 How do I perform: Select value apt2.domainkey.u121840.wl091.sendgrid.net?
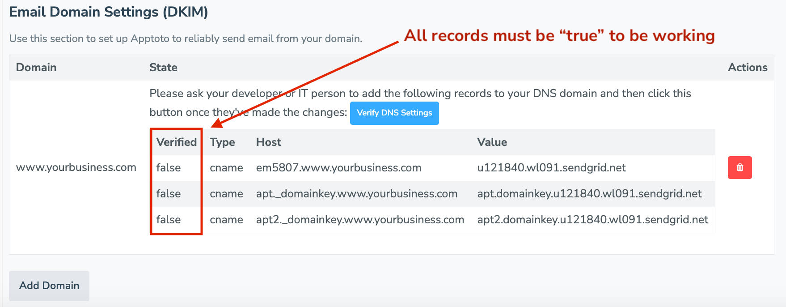pyautogui.click(x=592, y=220)
